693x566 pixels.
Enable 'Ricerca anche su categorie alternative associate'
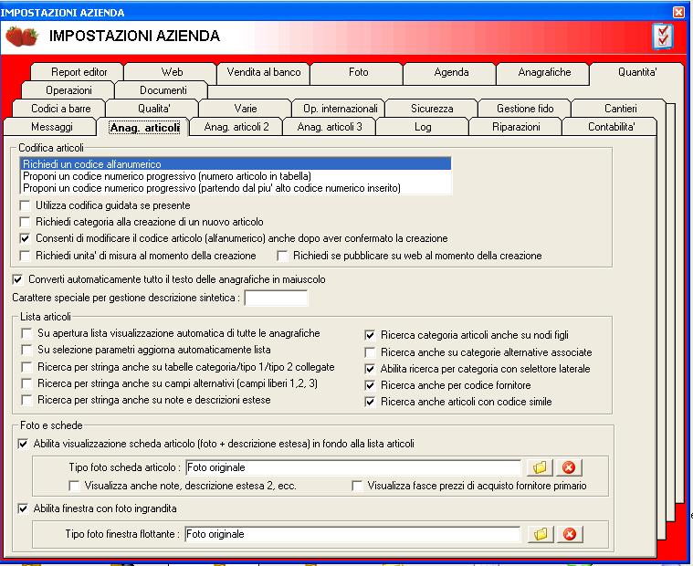coord(370,352)
